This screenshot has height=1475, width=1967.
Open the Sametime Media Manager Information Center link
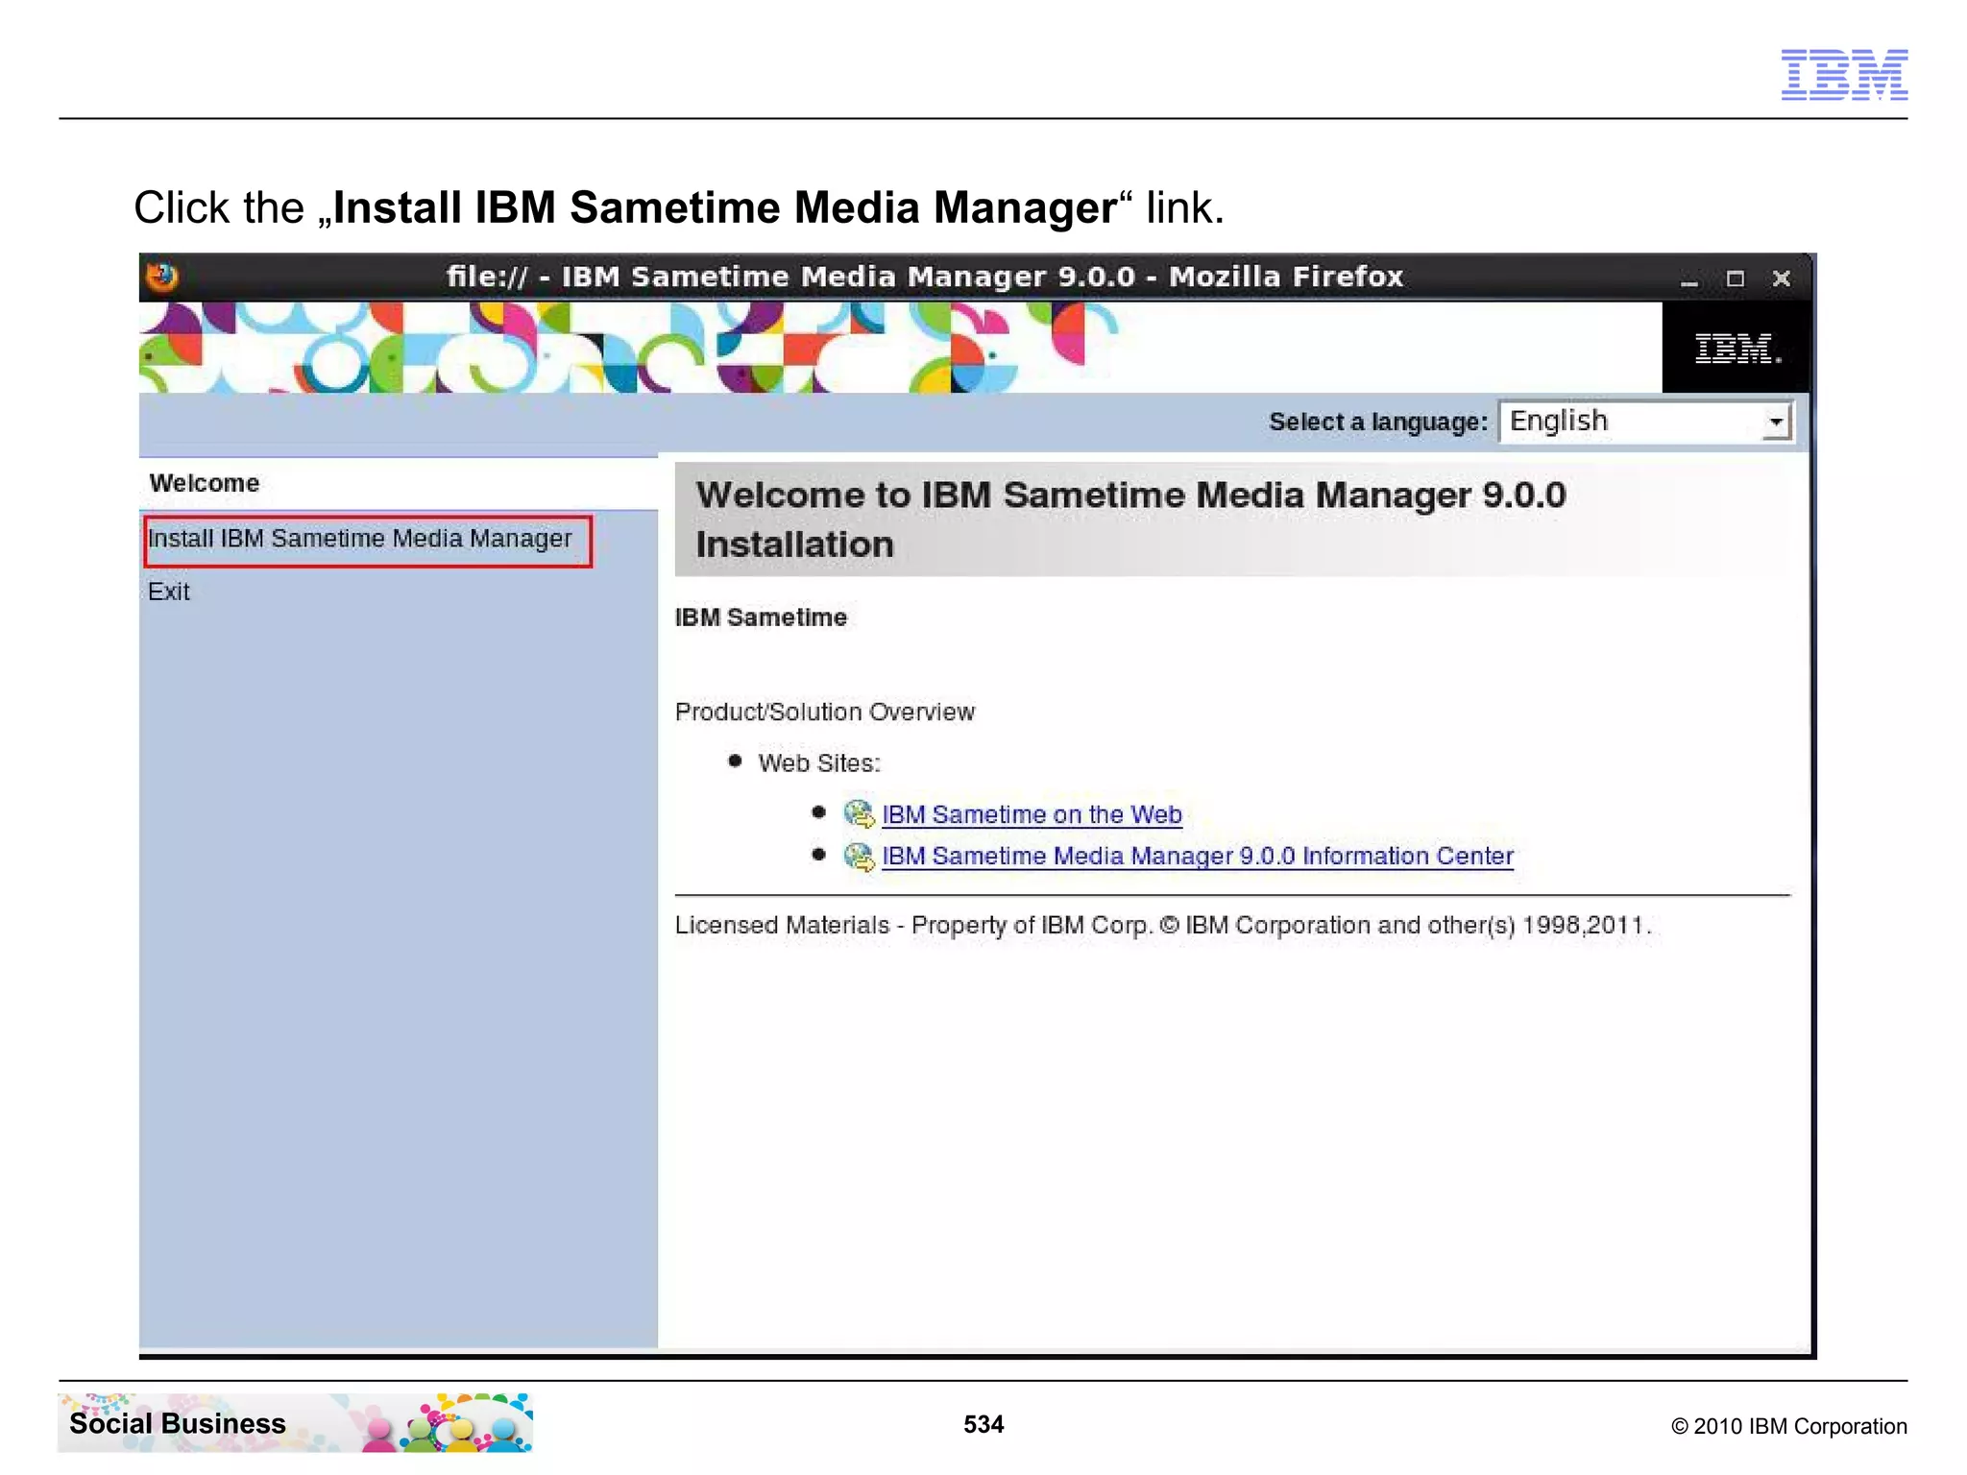coord(1198,856)
